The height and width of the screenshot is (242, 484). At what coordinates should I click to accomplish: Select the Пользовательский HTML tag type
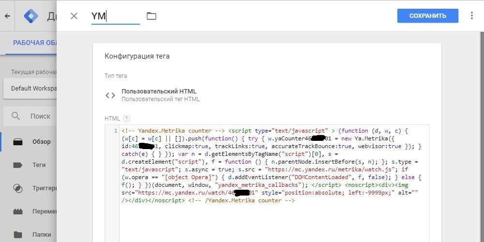click(x=159, y=91)
